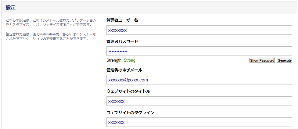Viewport: 298px width, 129px height.
Task: Click the 管理者の電子メール input field
Action: click(x=199, y=80)
